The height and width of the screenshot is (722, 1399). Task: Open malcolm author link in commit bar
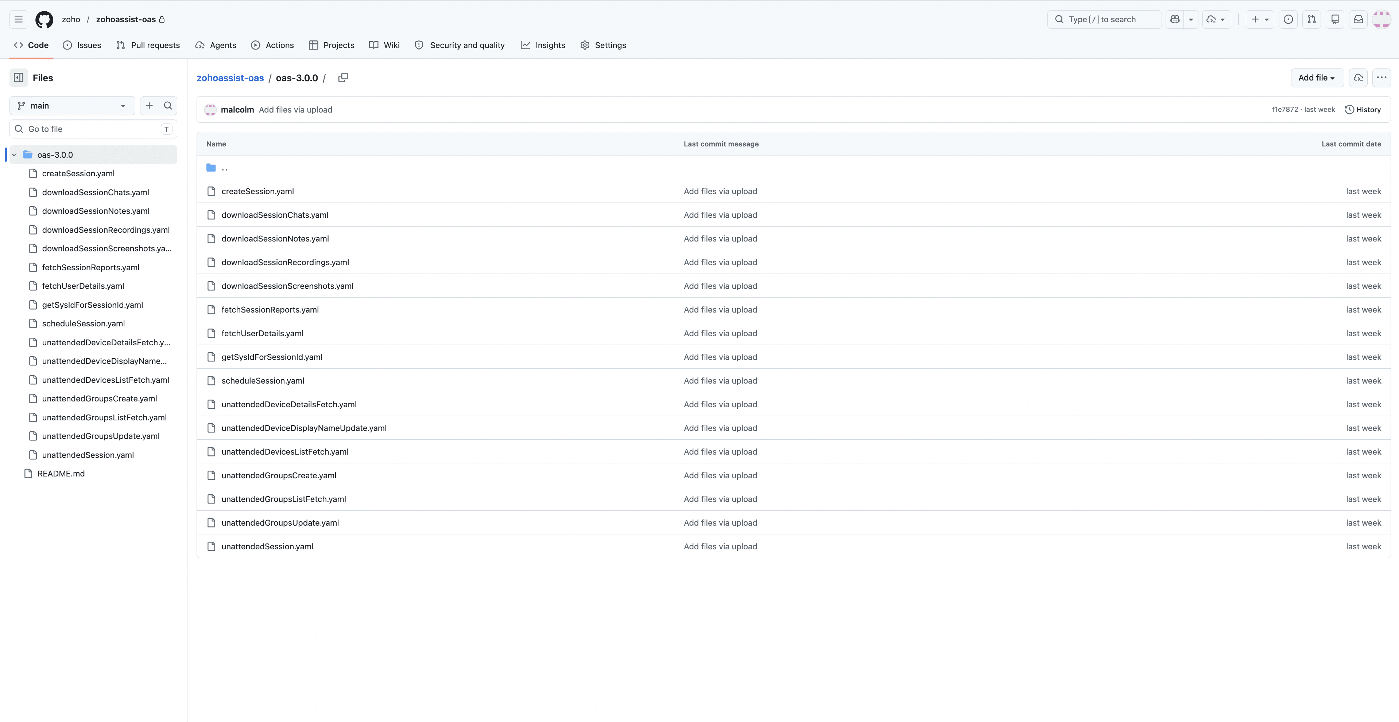[237, 110]
